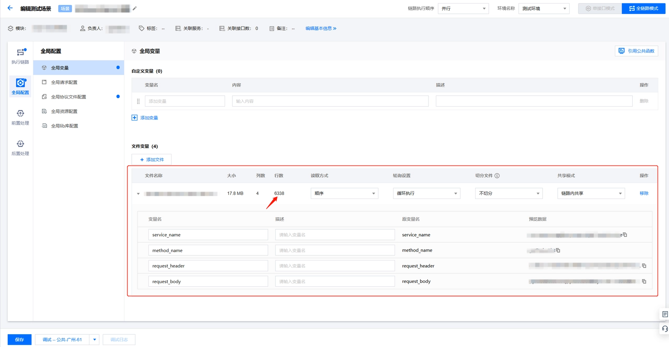The width and height of the screenshot is (669, 347).
Task: Click 删除 in the custom variable row
Action: click(644, 101)
